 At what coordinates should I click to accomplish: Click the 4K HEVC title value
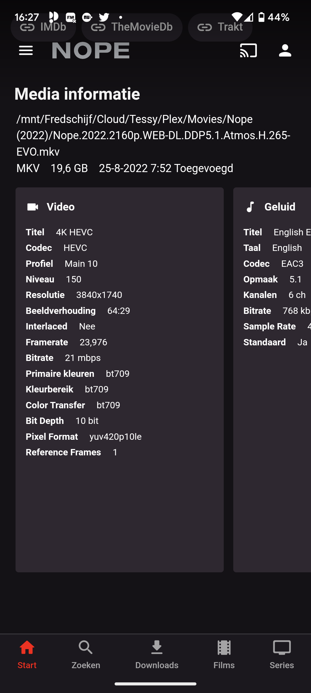pyautogui.click(x=74, y=232)
